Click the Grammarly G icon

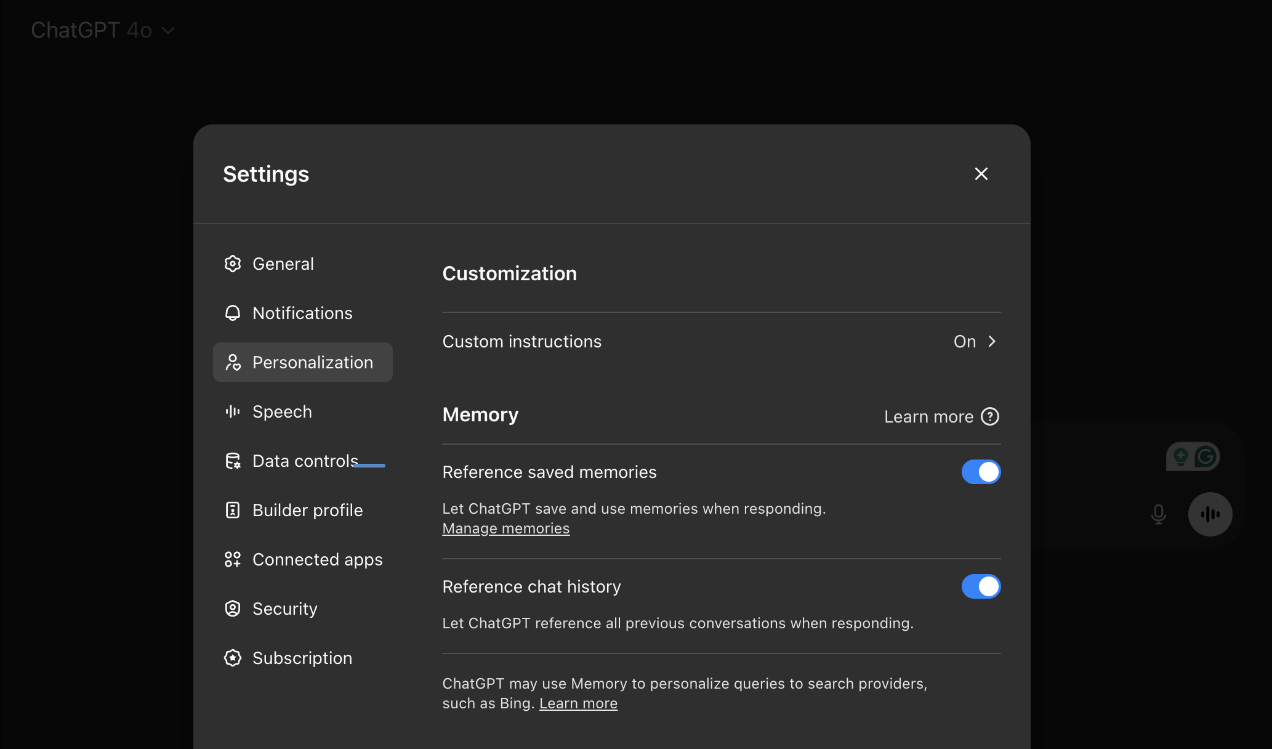[1206, 456]
